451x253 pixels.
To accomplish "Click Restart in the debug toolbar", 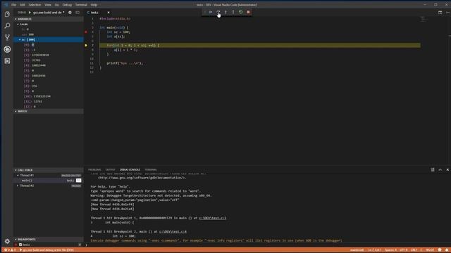I will [x=241, y=12].
